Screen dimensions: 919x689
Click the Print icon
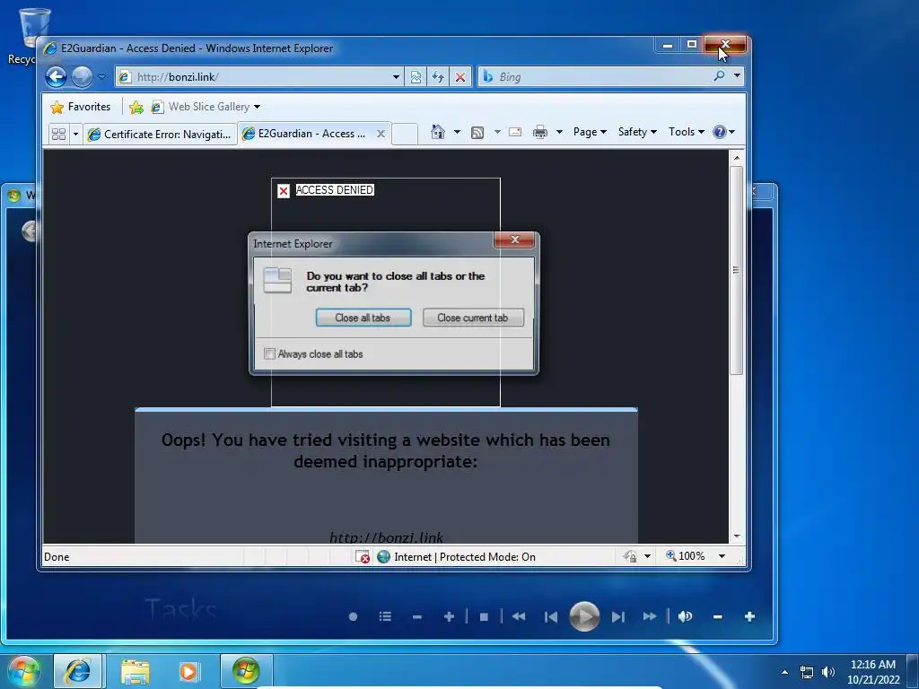539,132
